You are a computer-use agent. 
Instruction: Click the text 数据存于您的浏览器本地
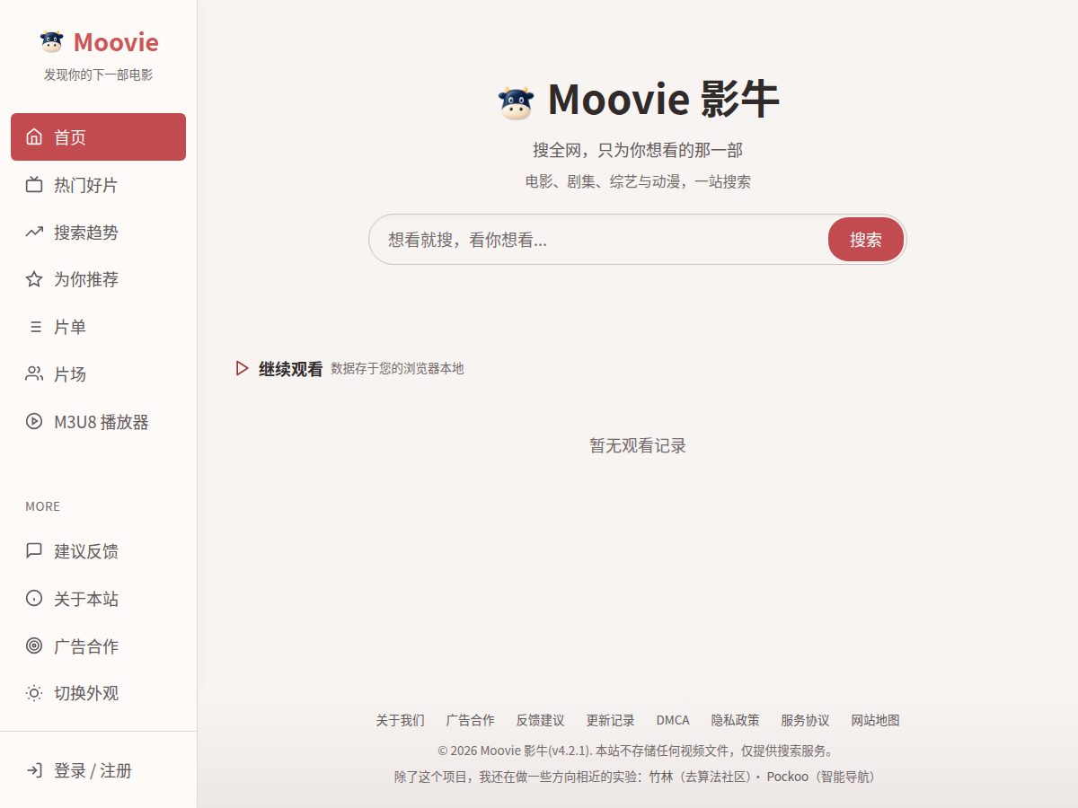point(397,368)
